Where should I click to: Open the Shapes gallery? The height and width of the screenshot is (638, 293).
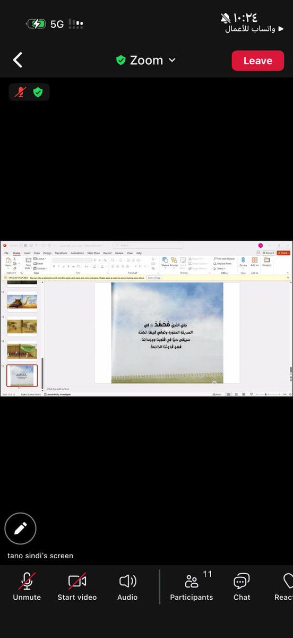(165, 262)
